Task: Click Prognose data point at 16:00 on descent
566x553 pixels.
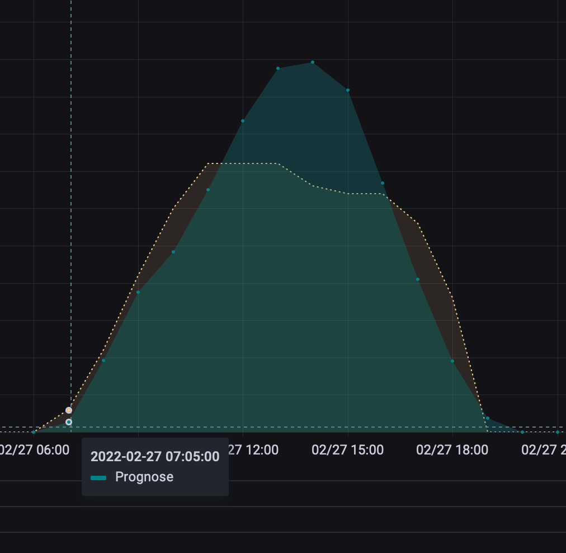Action: [383, 183]
